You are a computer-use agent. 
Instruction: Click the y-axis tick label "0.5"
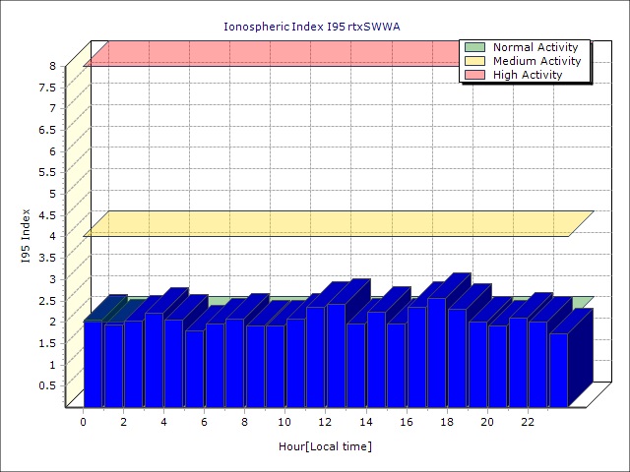coord(47,385)
